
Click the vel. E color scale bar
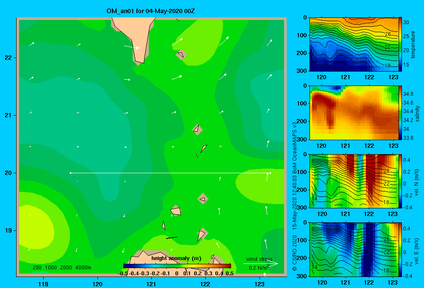pos(400,249)
